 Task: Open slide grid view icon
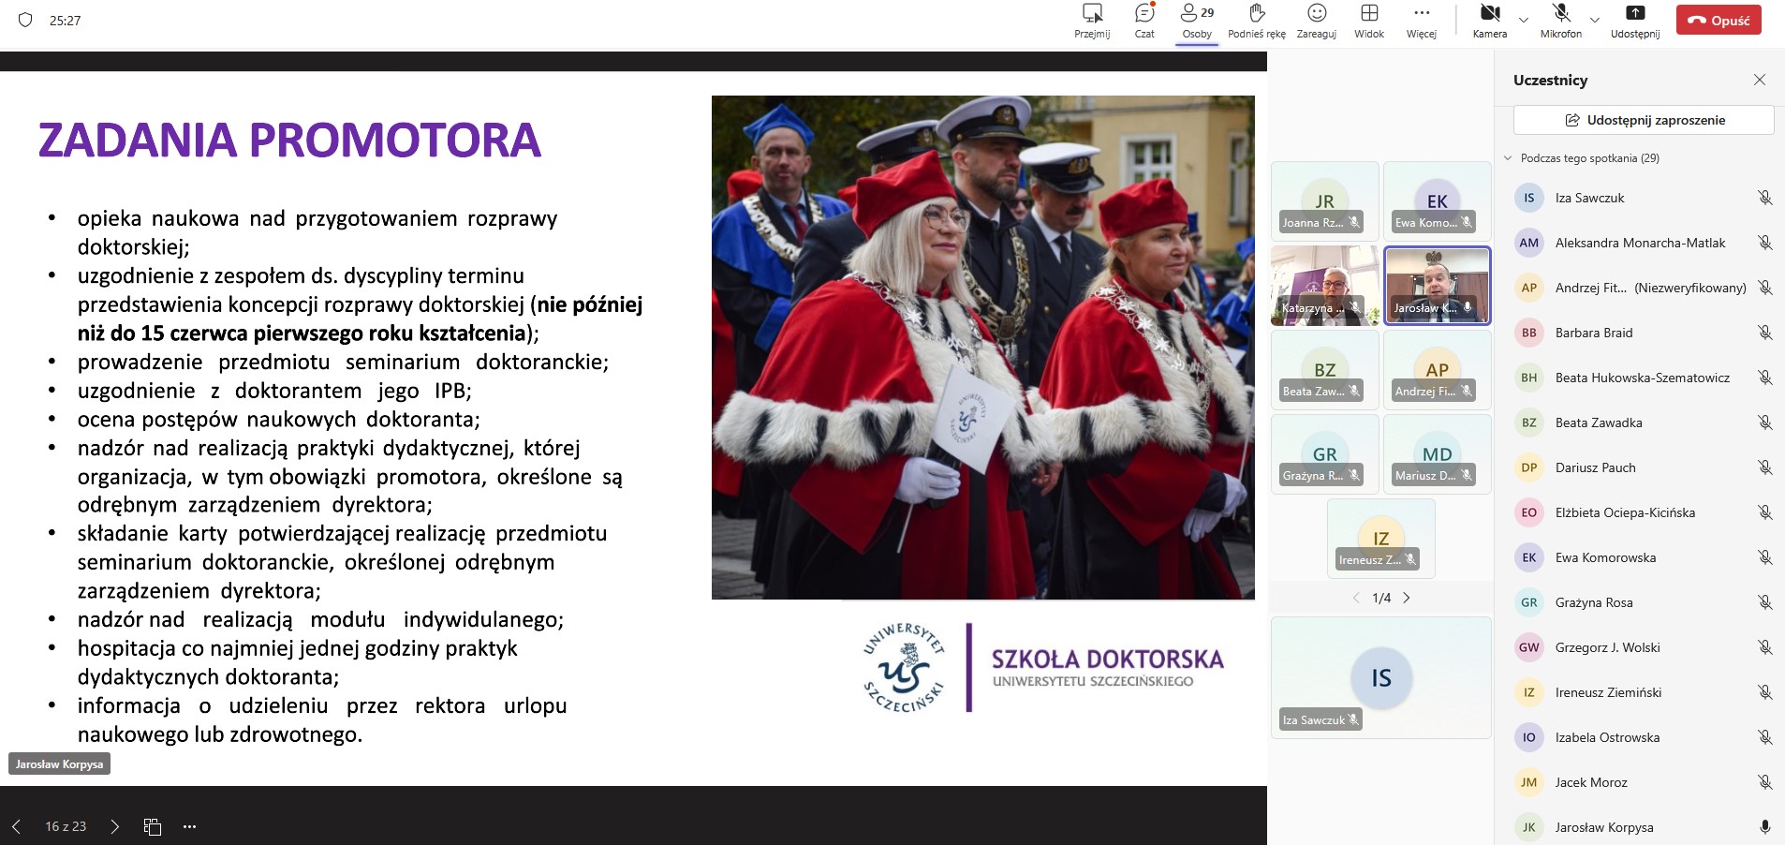coord(153,826)
